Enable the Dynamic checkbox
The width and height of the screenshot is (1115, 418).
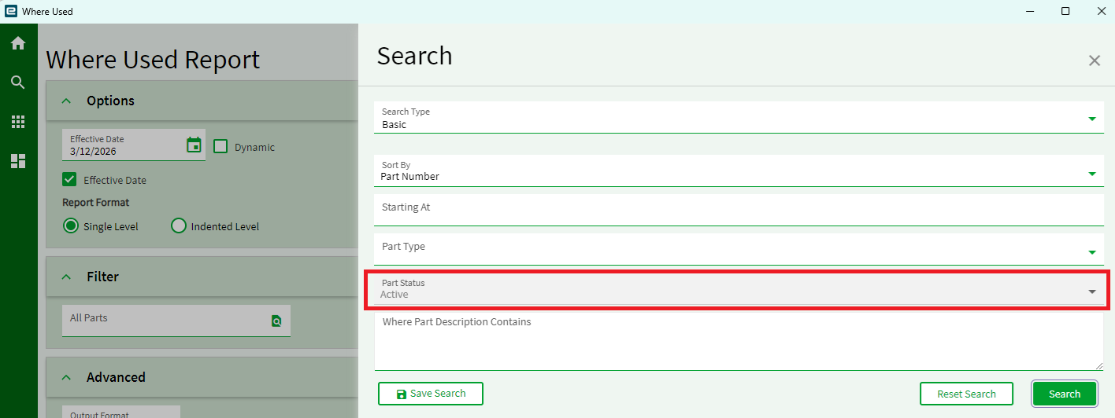coord(221,146)
